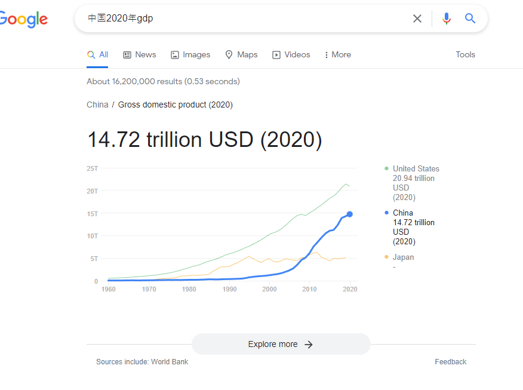Screen dimensions: 523x390
Task: Switch to the Images tab
Action: point(190,55)
